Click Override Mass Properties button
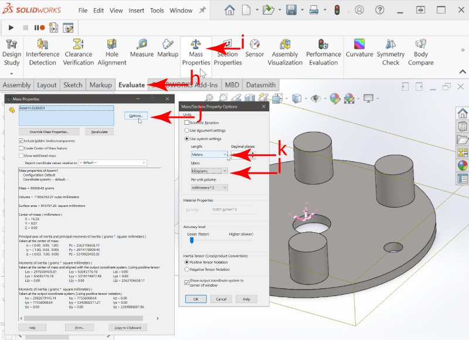This screenshot has height=340, width=469. (x=49, y=131)
